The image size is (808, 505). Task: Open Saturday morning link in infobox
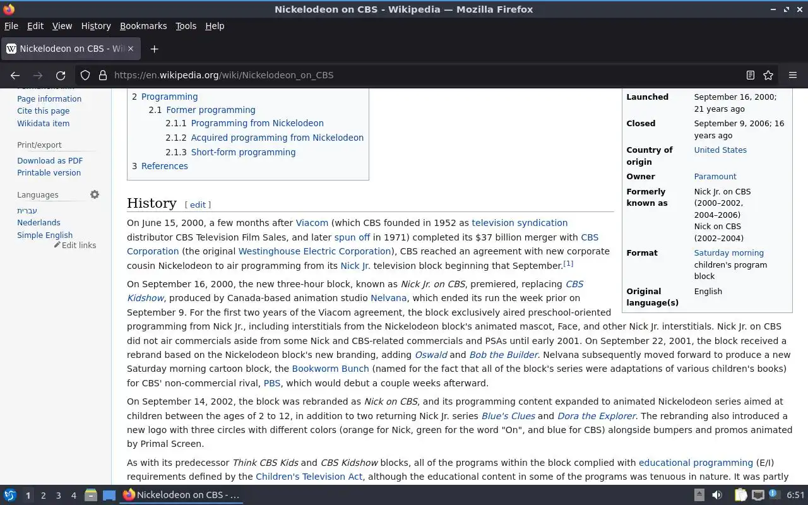pyautogui.click(x=729, y=253)
